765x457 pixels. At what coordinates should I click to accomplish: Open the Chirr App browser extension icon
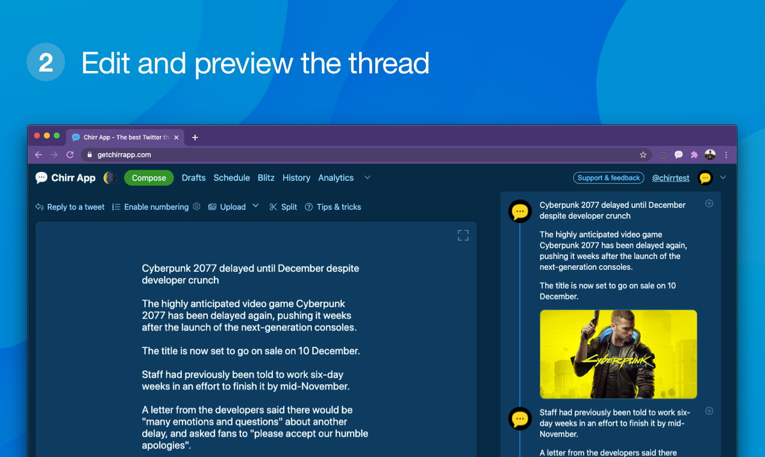(678, 155)
